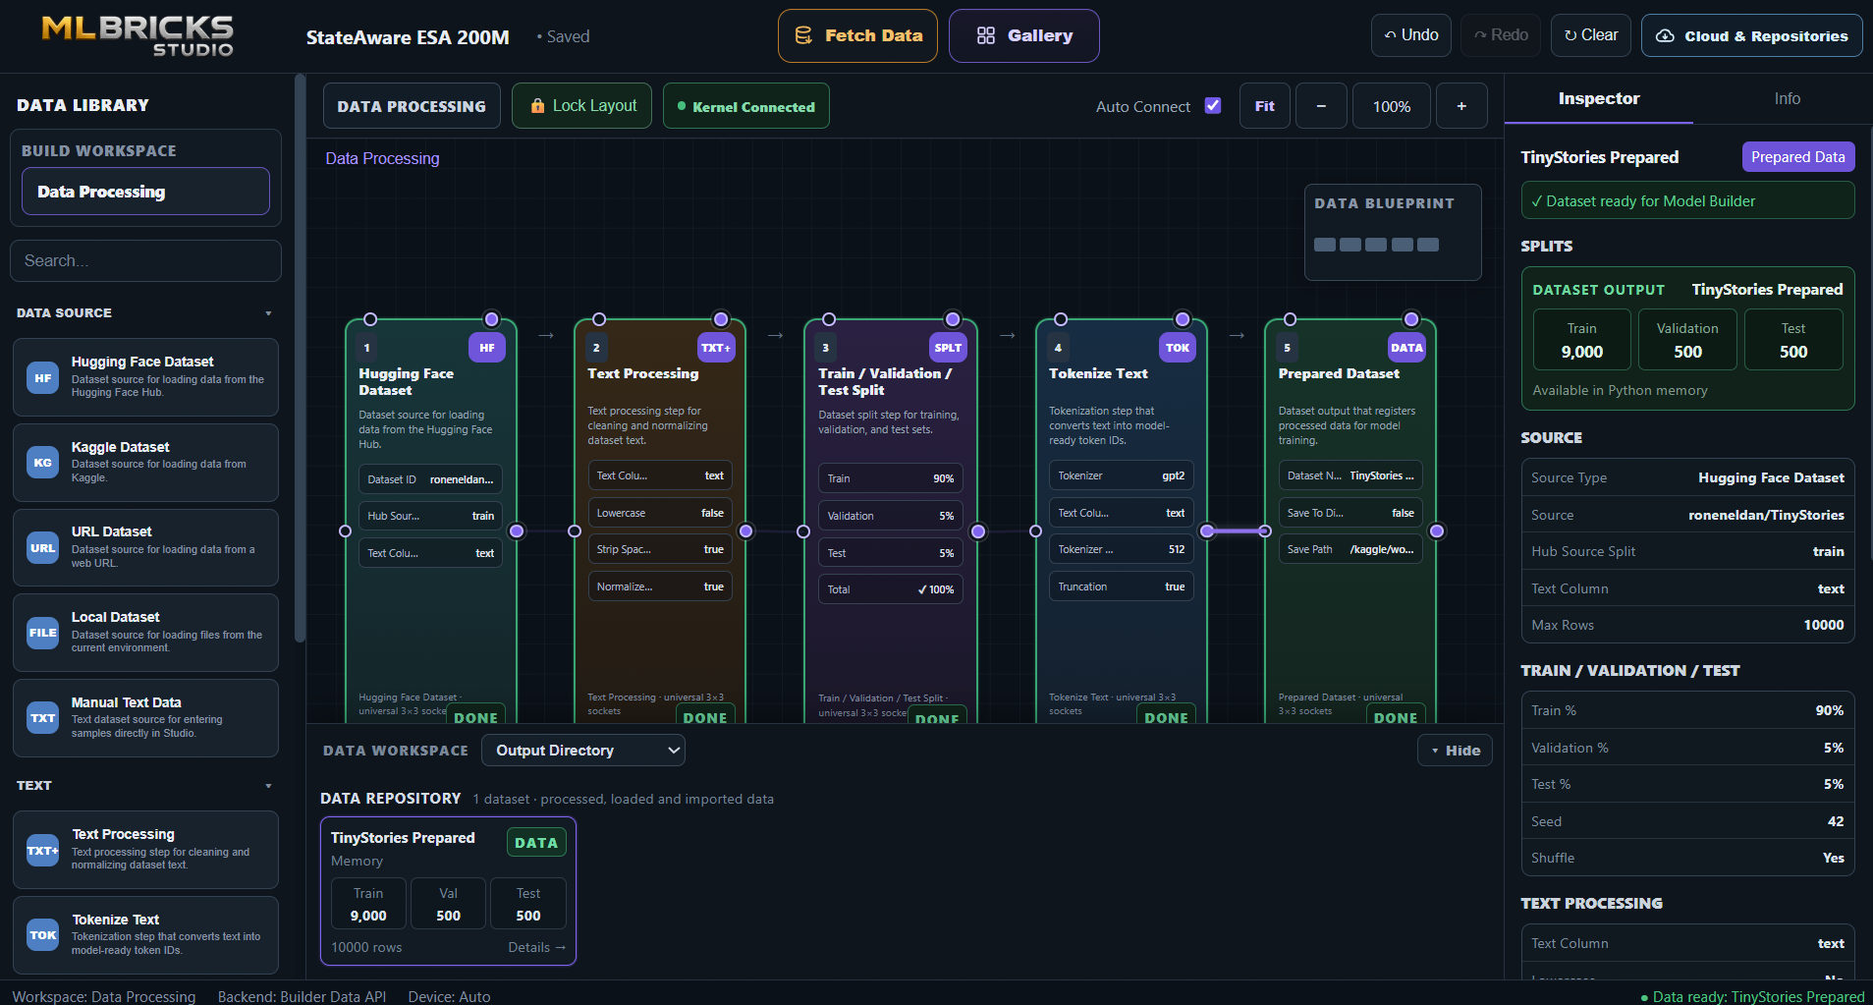The width and height of the screenshot is (1873, 1005).
Task: Toggle the Lowercase false field
Action: click(x=660, y=513)
